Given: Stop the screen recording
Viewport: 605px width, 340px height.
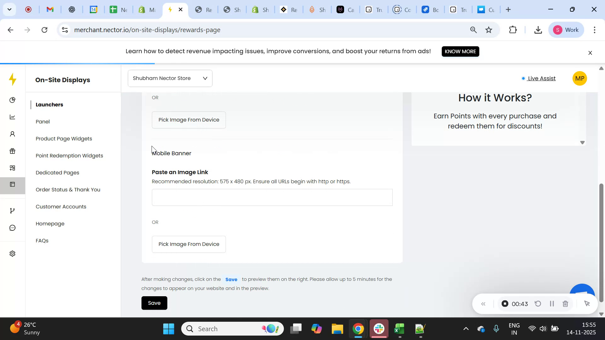Looking at the screenshot, I should pos(505,303).
